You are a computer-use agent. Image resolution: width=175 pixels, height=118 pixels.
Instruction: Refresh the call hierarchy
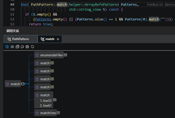32,47
